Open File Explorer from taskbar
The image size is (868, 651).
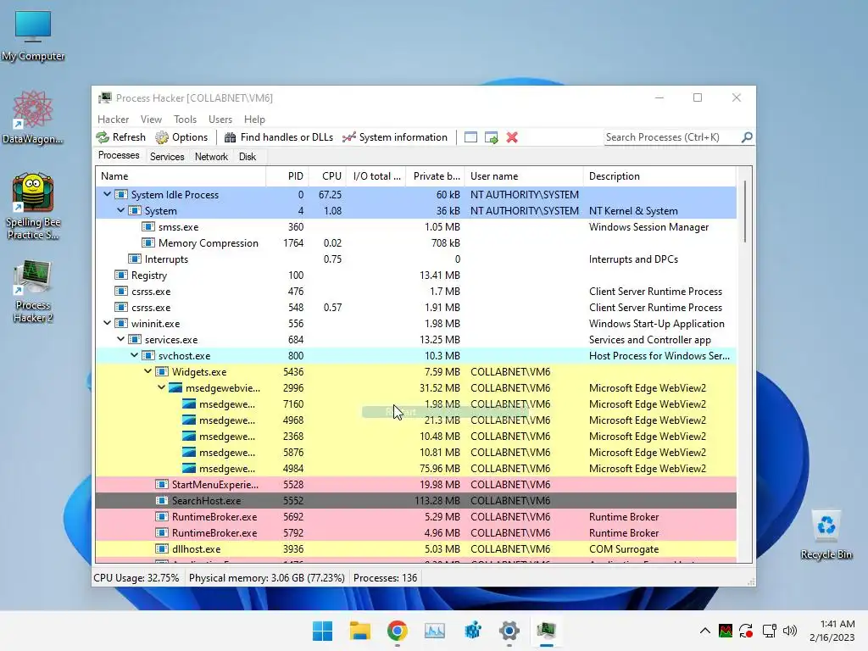[359, 631]
